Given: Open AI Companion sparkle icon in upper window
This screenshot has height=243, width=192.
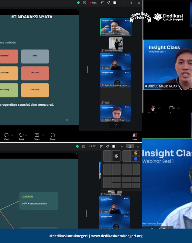Looking at the screenshot, I should pyautogui.click(x=108, y=3).
